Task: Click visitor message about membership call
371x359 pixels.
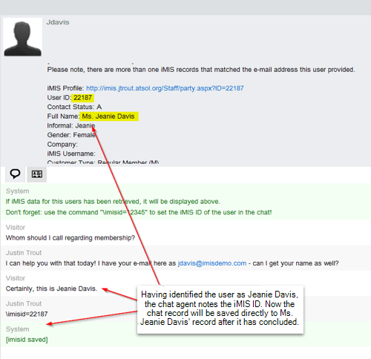Action: coord(70,238)
